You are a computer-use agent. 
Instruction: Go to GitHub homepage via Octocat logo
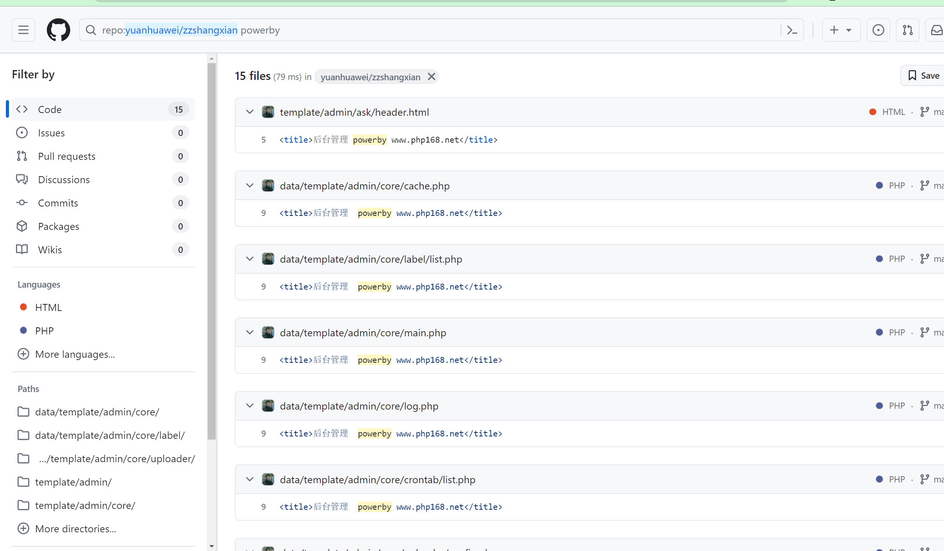59,30
